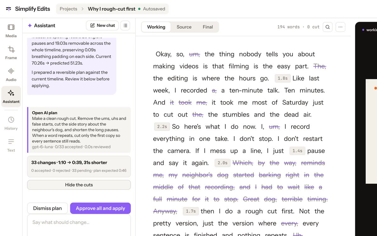Expand the 33 changes summary card

coord(79,166)
